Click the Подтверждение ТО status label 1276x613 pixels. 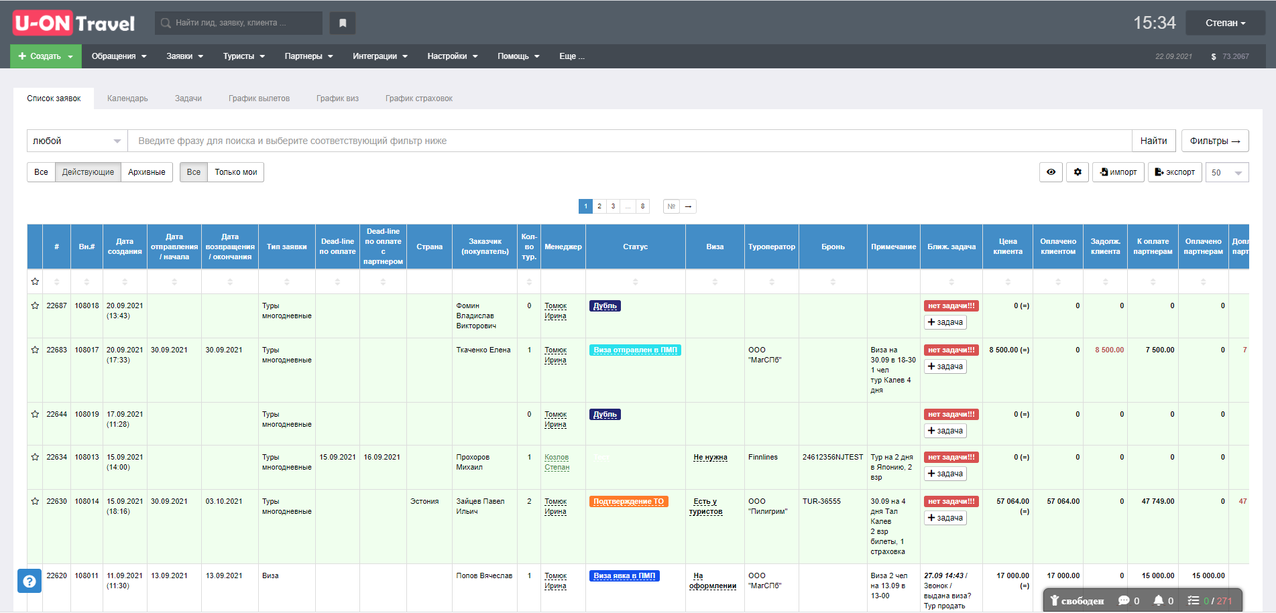[x=629, y=501]
